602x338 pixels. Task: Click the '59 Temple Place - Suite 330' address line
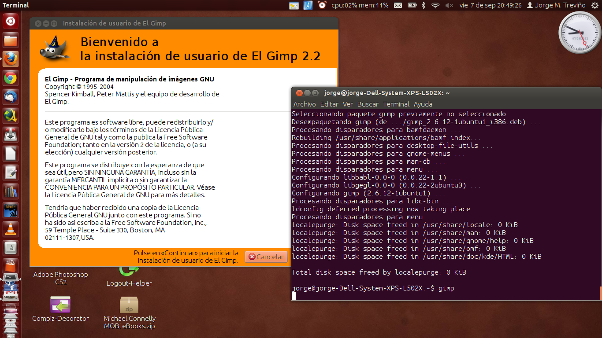(105, 230)
